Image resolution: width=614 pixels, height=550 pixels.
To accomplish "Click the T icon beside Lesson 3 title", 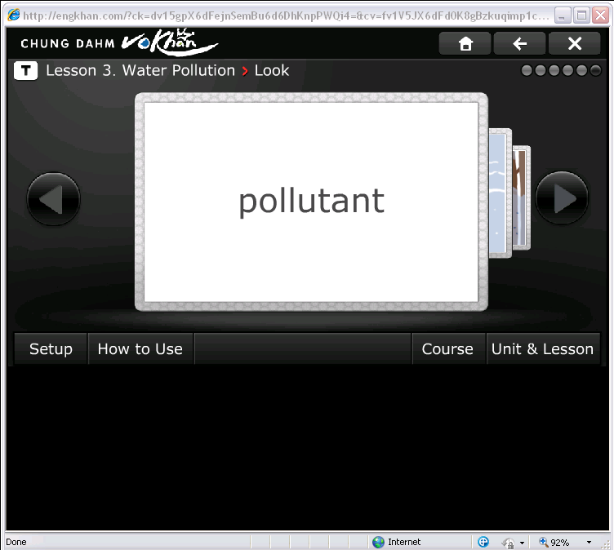I will coord(26,71).
